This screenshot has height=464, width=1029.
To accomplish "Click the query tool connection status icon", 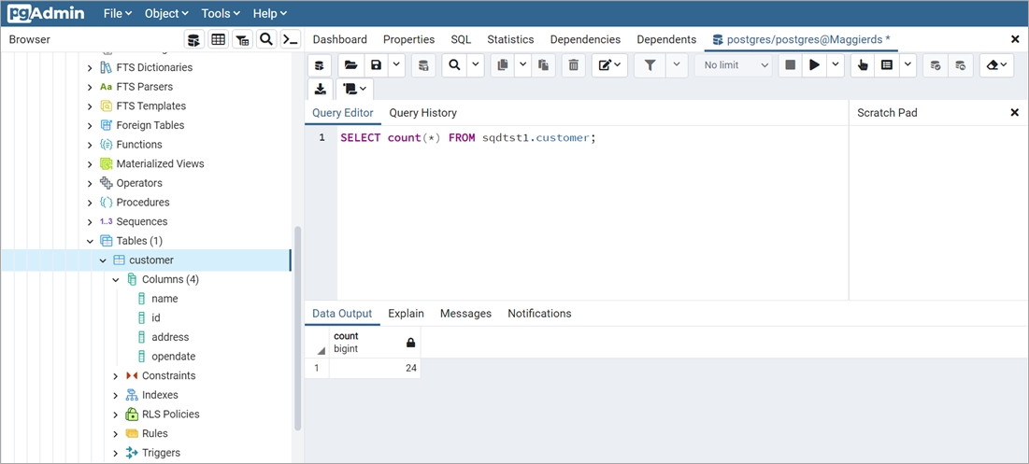I will tap(320, 64).
